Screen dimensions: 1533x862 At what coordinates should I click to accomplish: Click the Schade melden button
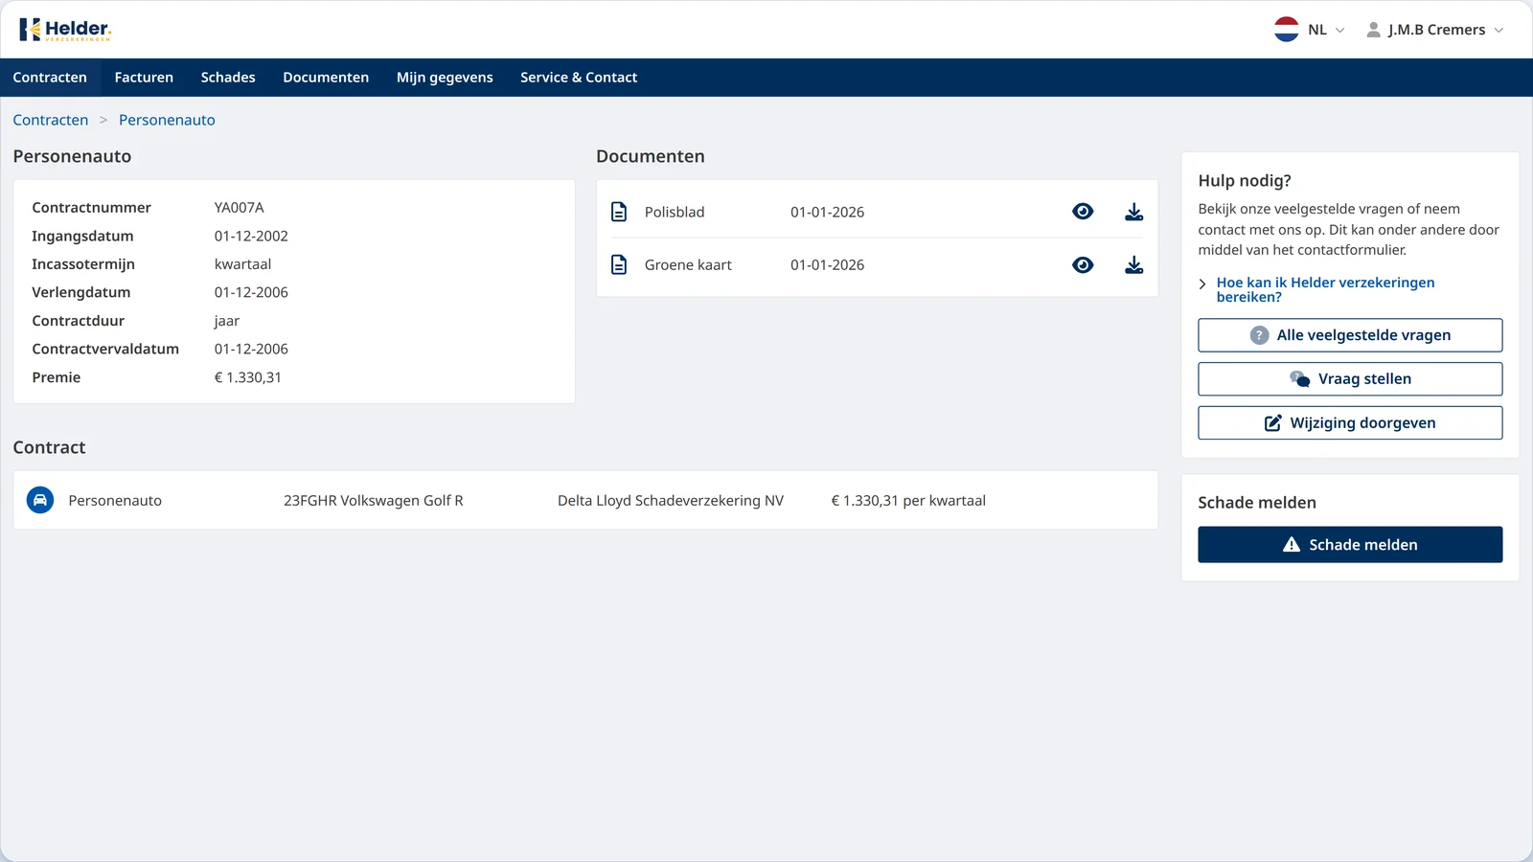click(x=1350, y=544)
